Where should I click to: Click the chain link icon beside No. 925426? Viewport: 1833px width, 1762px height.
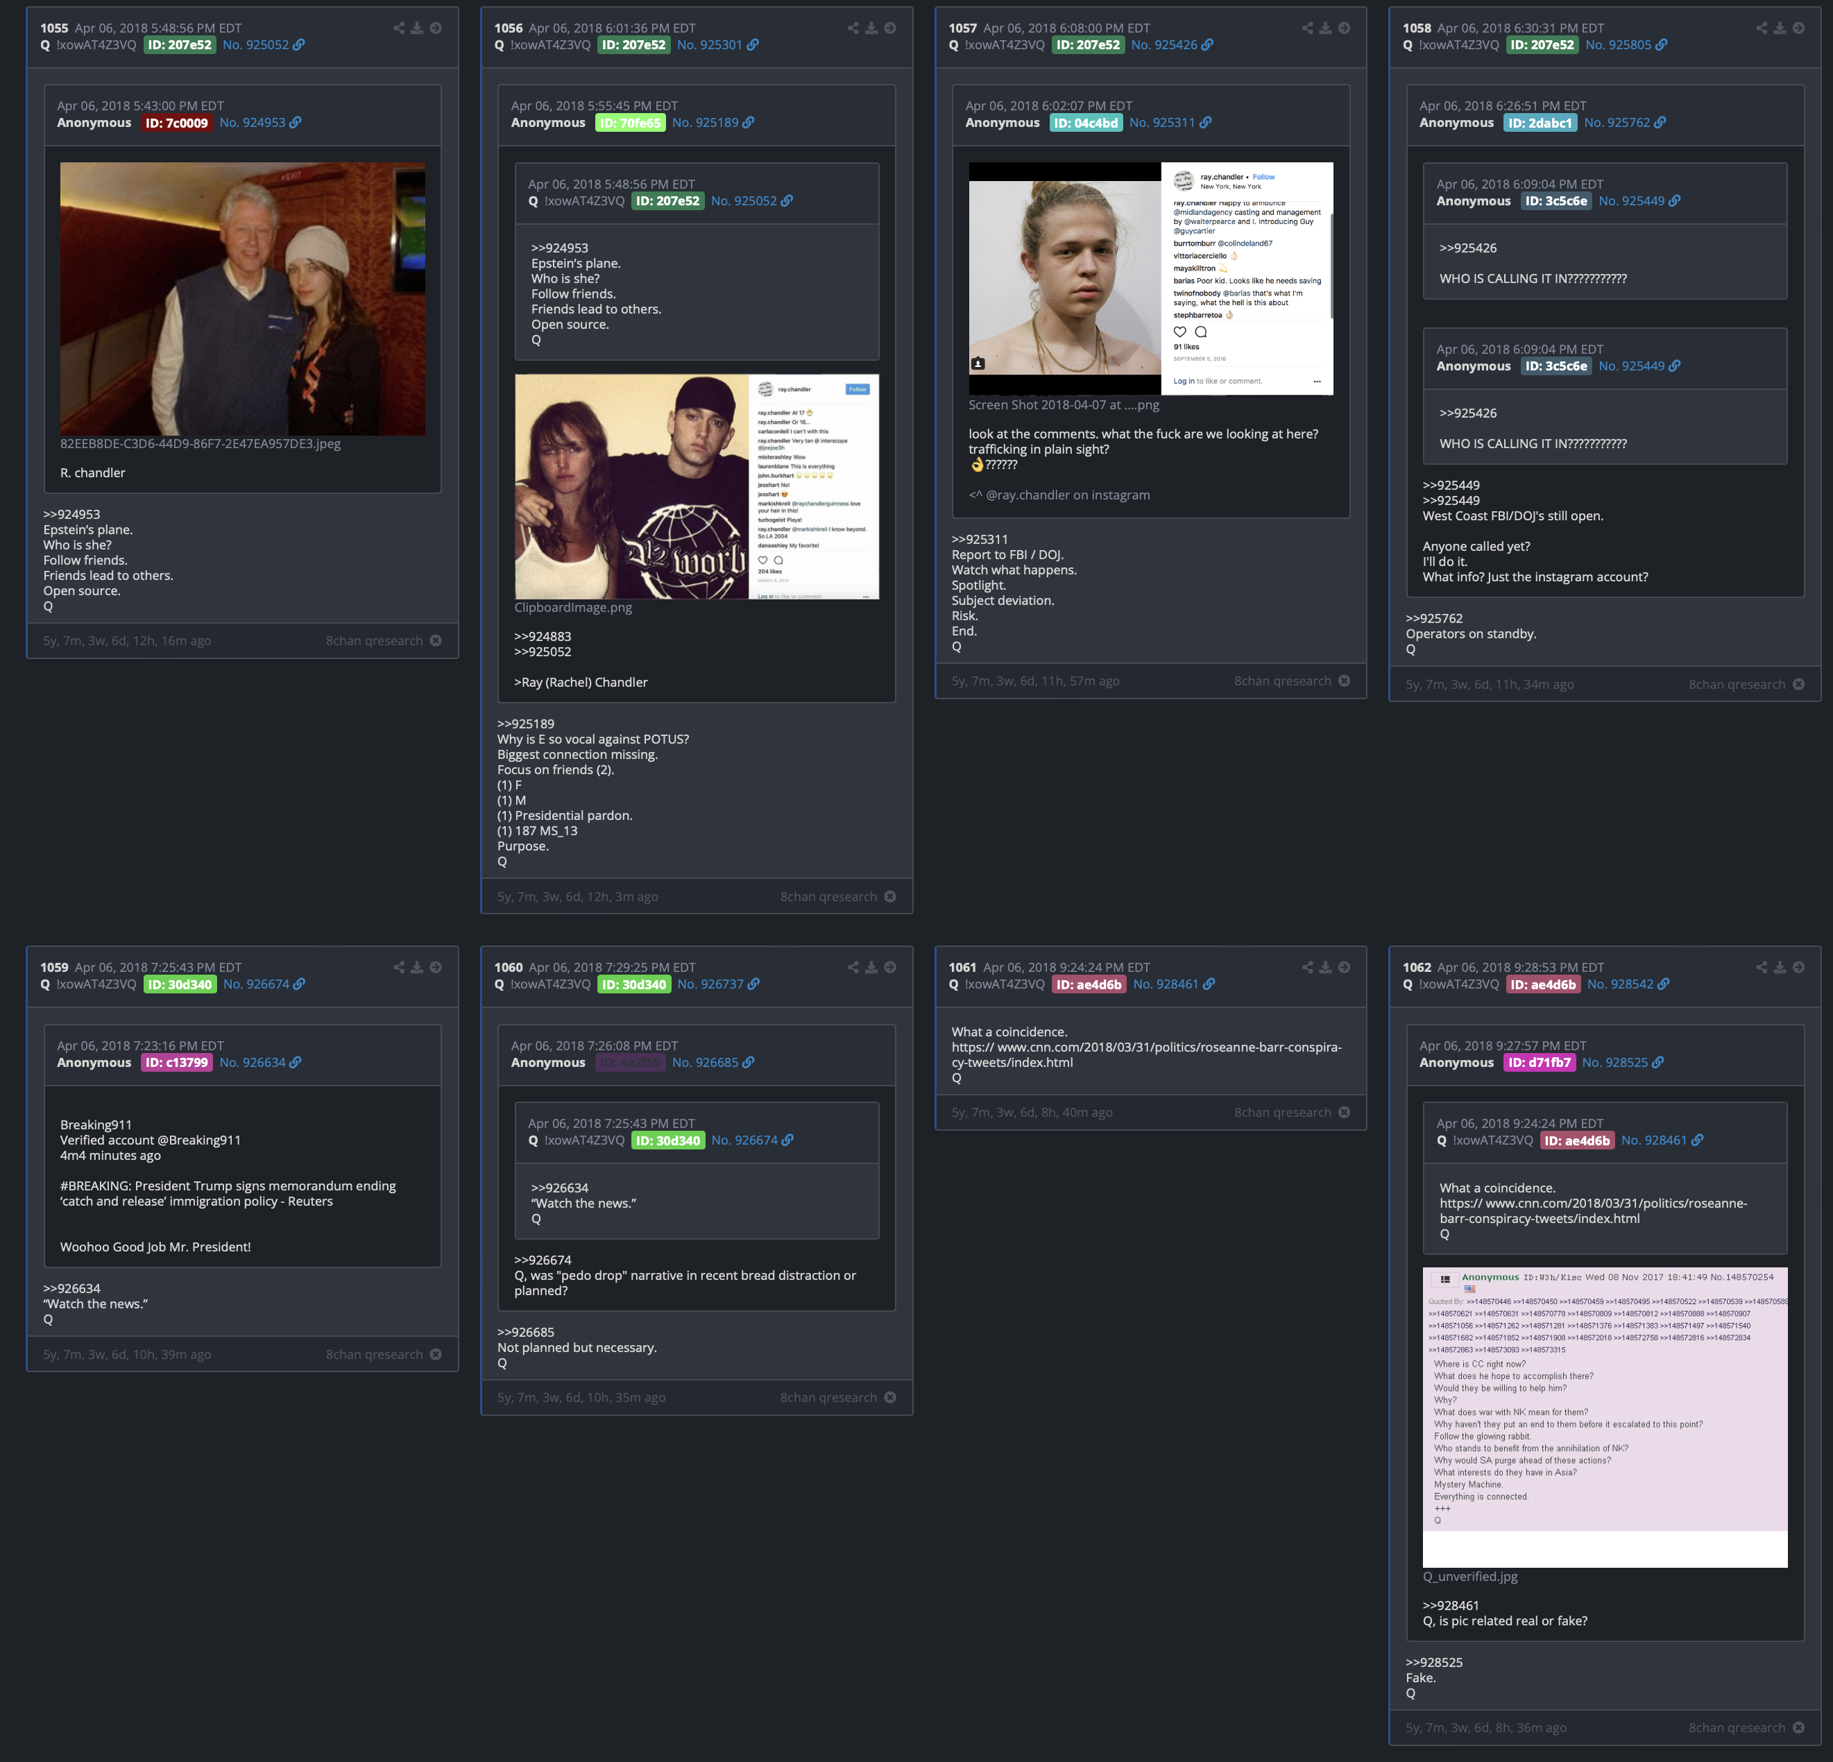[1207, 45]
